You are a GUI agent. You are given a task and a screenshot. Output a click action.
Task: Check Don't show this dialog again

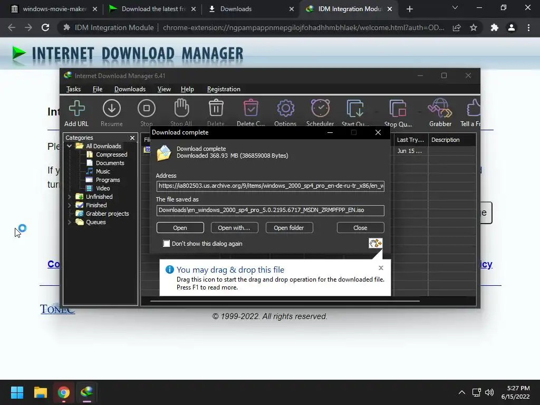click(x=166, y=244)
